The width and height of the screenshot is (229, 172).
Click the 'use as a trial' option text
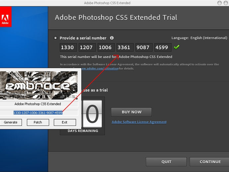click(x=96, y=90)
